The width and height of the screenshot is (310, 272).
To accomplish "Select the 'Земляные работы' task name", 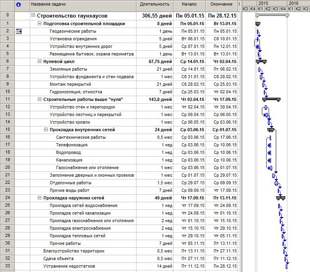I will point(68,69).
